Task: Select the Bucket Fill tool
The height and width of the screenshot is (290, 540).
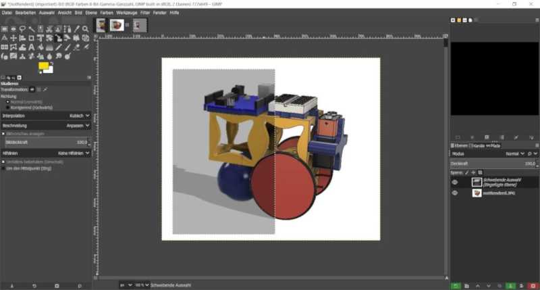Action: [40, 47]
